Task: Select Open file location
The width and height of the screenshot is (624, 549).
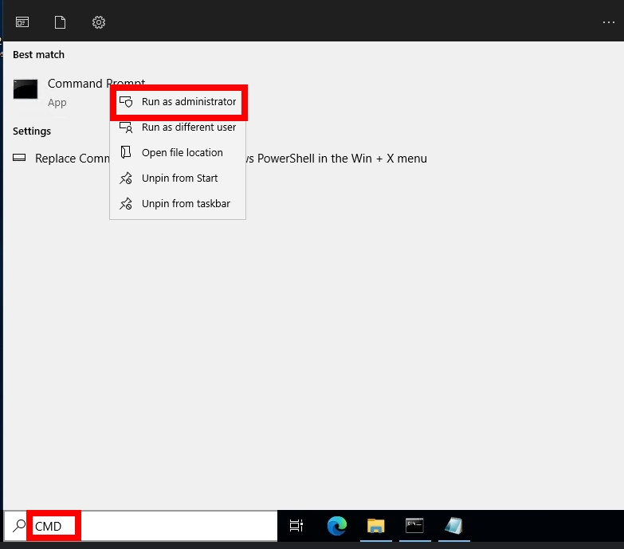Action: point(178,153)
